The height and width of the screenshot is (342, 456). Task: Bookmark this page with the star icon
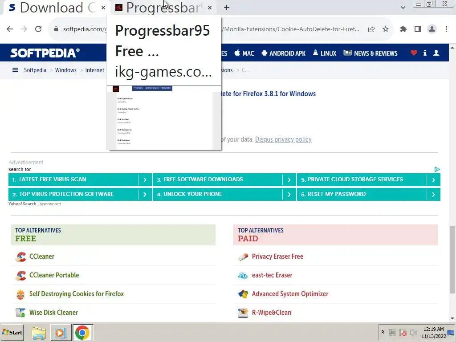click(x=386, y=29)
